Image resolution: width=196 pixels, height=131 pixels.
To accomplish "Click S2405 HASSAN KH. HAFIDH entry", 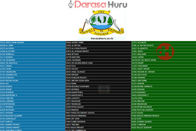I will pos(143,72).
